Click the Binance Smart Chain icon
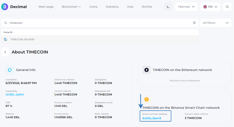Screen dimensions: 234x127 point(146,99)
